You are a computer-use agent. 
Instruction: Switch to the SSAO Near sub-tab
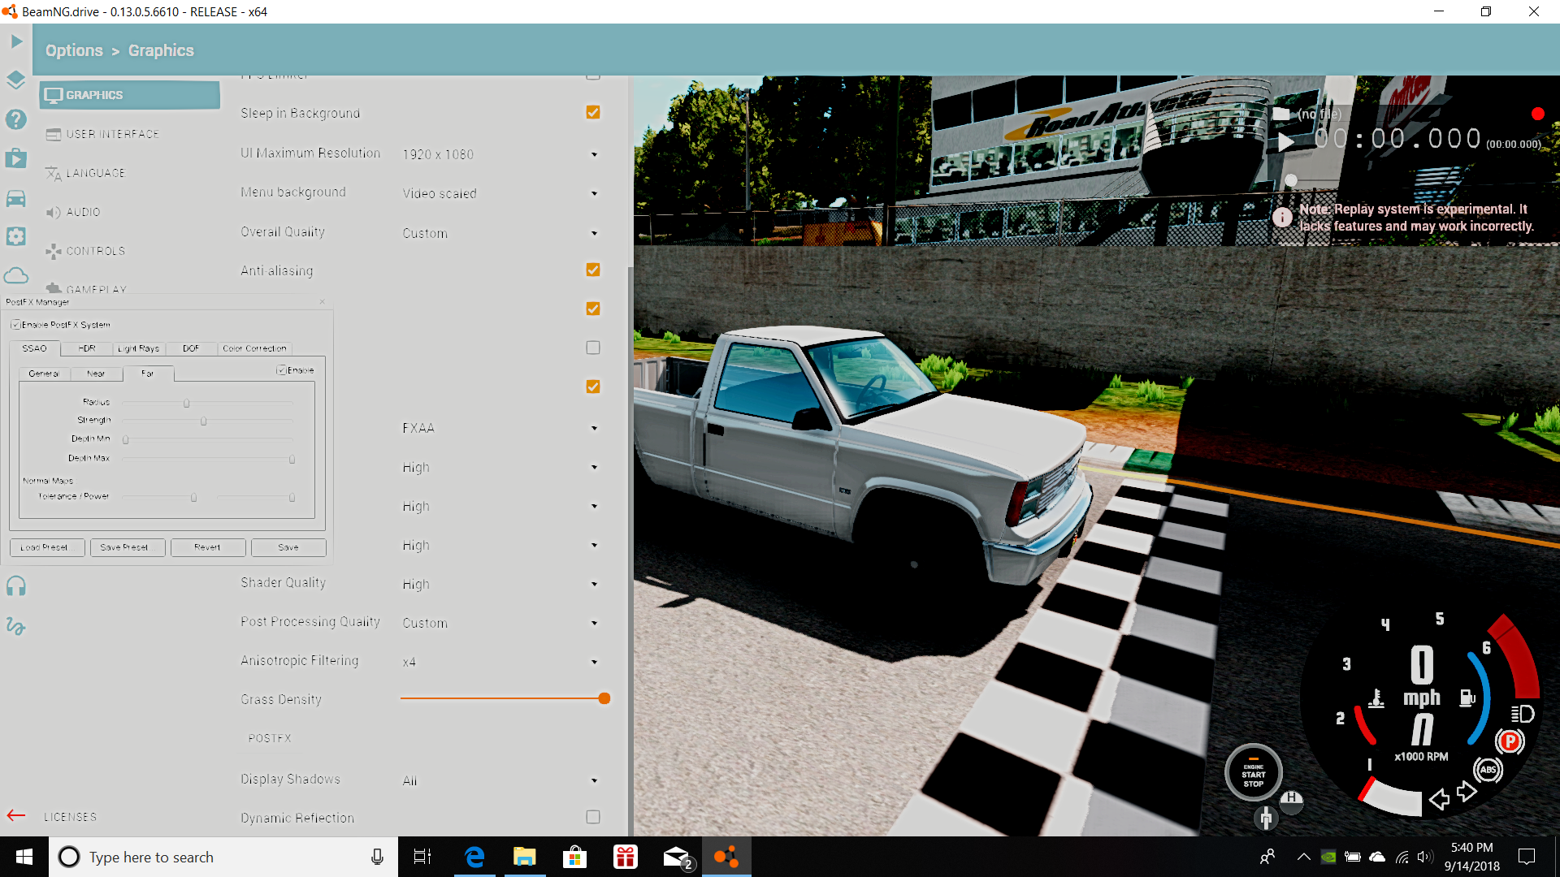click(96, 374)
